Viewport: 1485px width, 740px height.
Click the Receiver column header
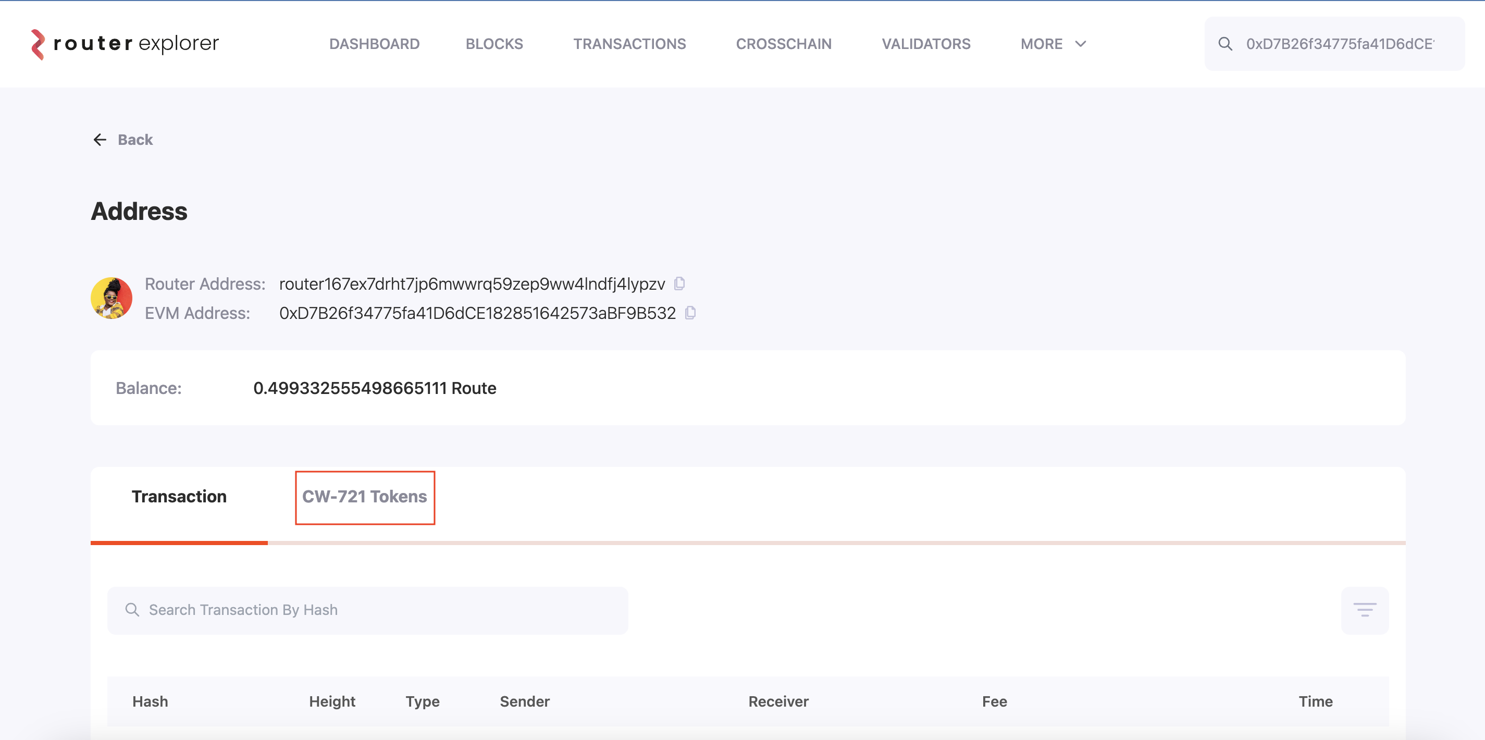coord(778,701)
